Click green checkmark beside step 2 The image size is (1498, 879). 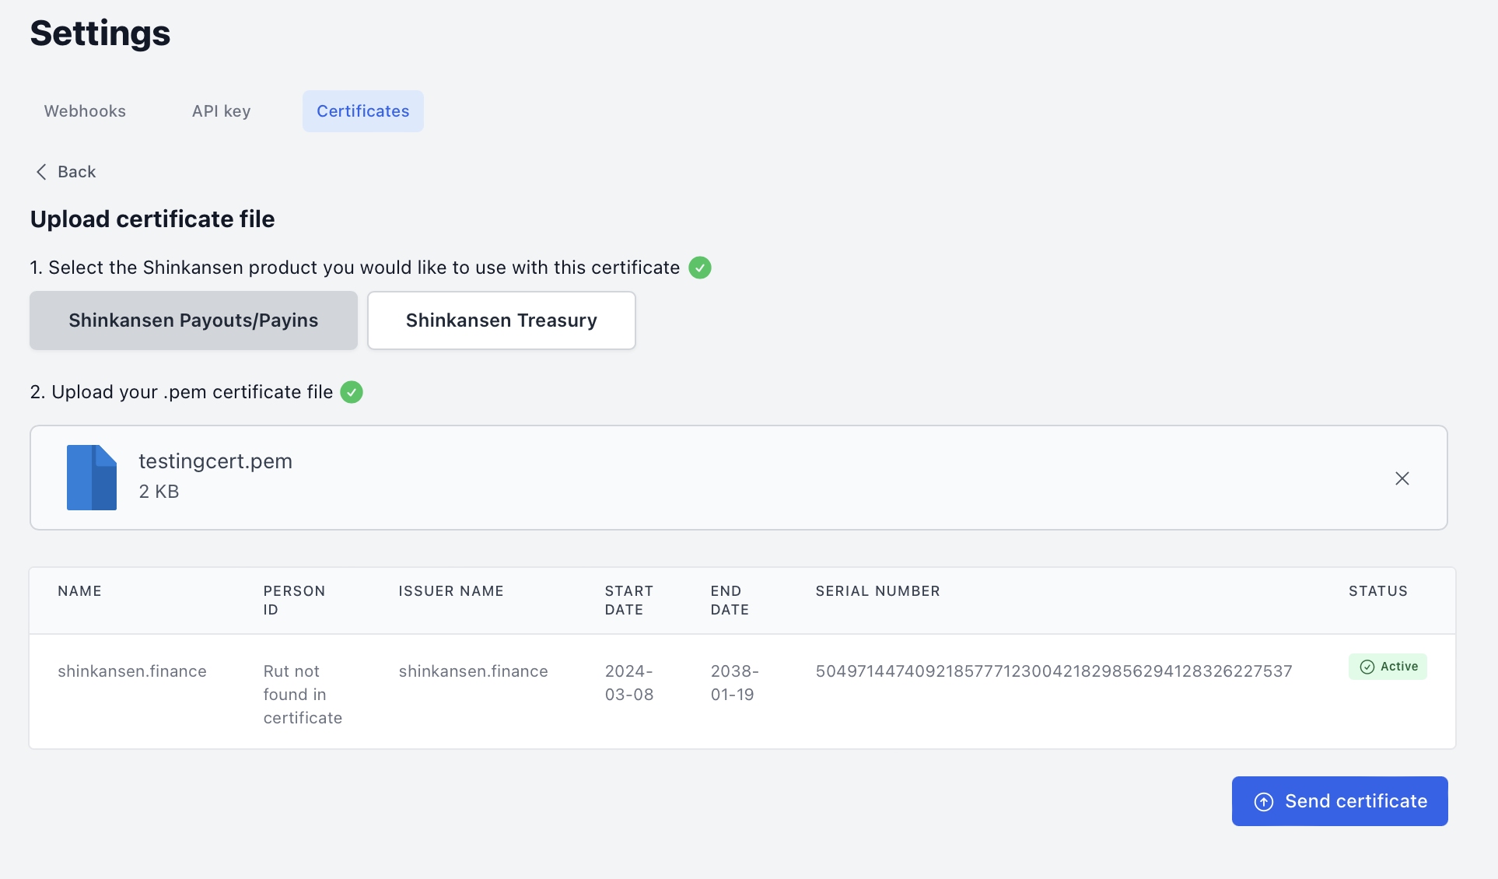point(352,392)
